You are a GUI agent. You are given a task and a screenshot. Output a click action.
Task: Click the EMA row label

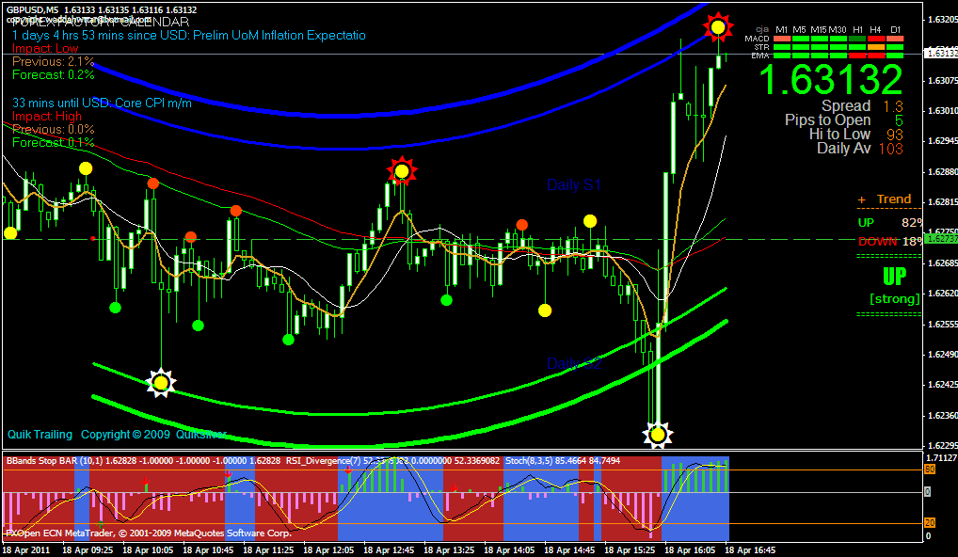pyautogui.click(x=760, y=56)
